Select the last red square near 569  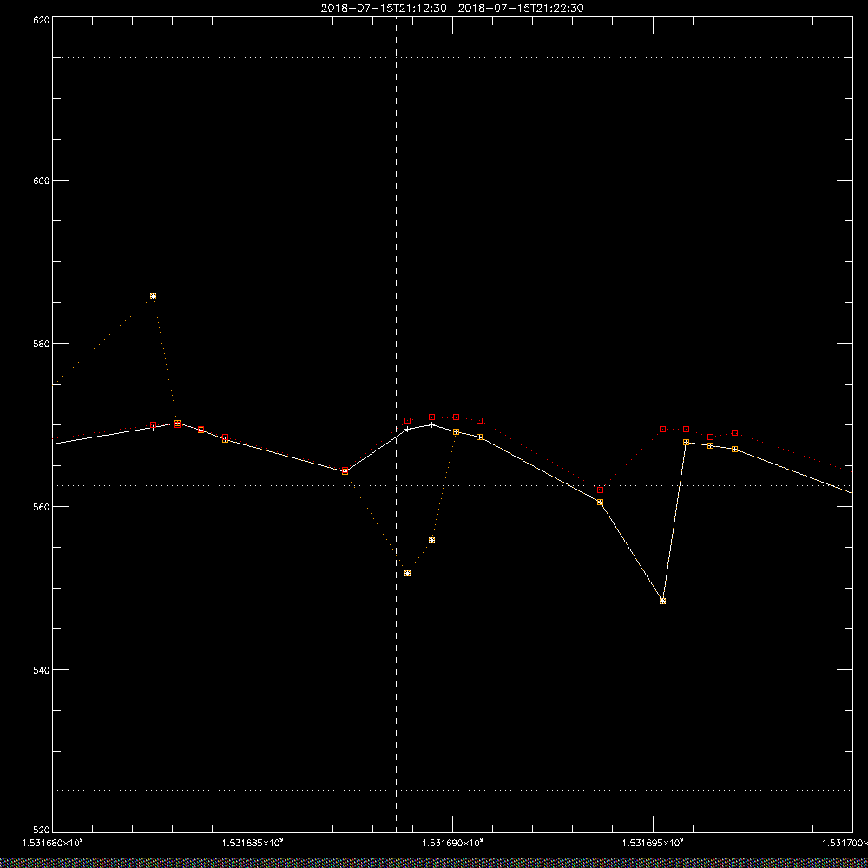(x=734, y=433)
